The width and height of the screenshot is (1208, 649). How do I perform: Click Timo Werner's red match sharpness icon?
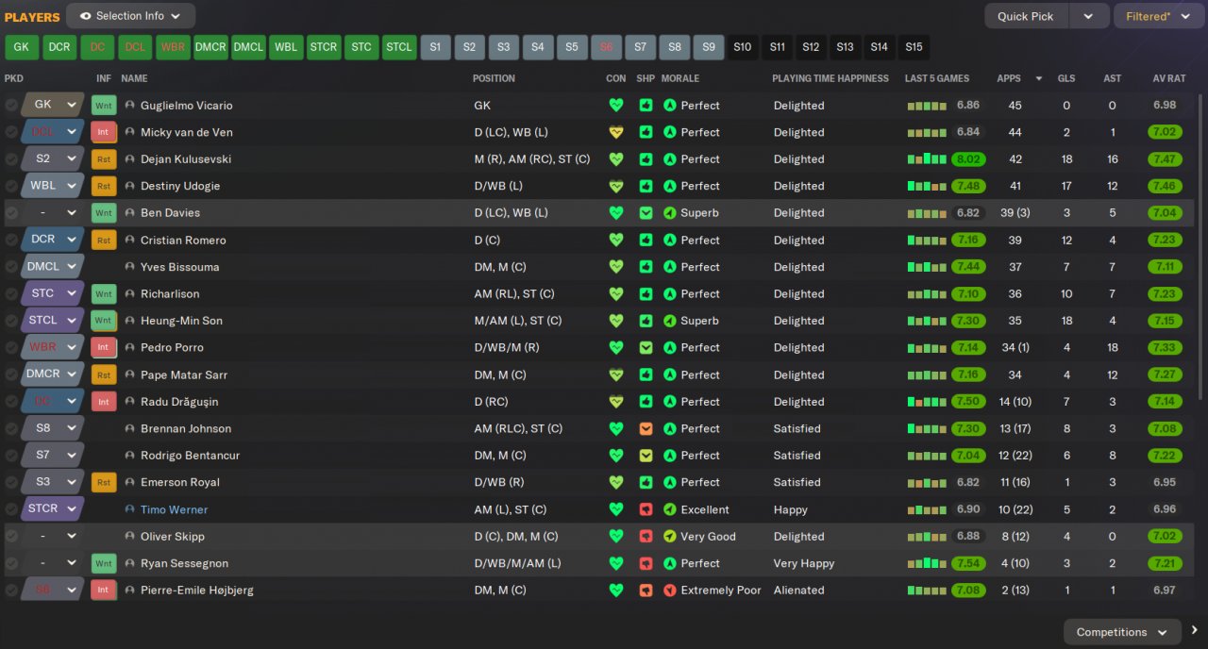[x=646, y=509]
